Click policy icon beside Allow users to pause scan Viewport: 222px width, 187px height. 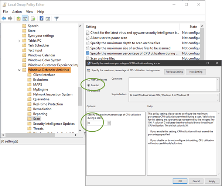[x=88, y=38]
